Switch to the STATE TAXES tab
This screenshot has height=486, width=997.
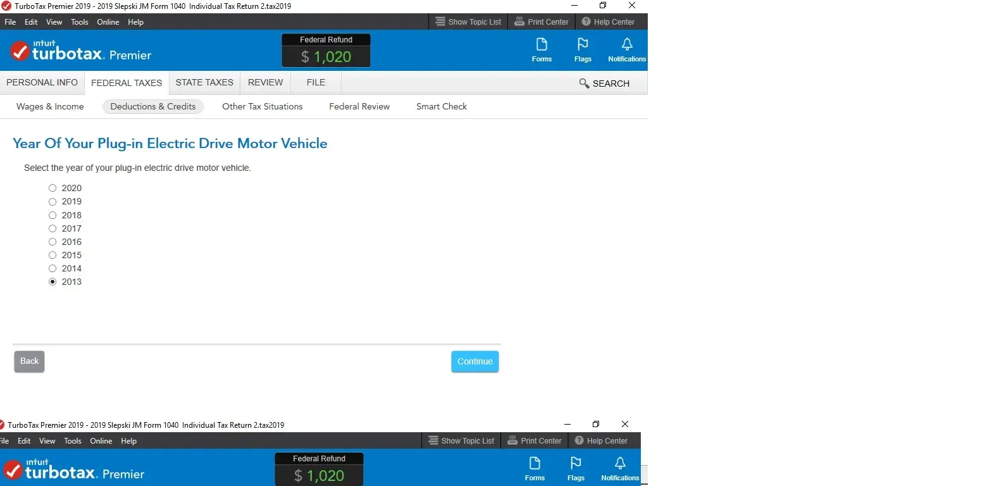[x=204, y=83]
